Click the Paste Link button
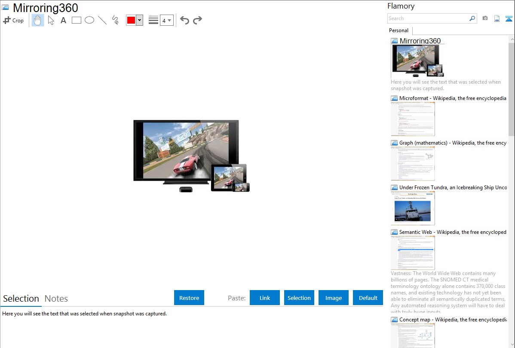 (265, 298)
